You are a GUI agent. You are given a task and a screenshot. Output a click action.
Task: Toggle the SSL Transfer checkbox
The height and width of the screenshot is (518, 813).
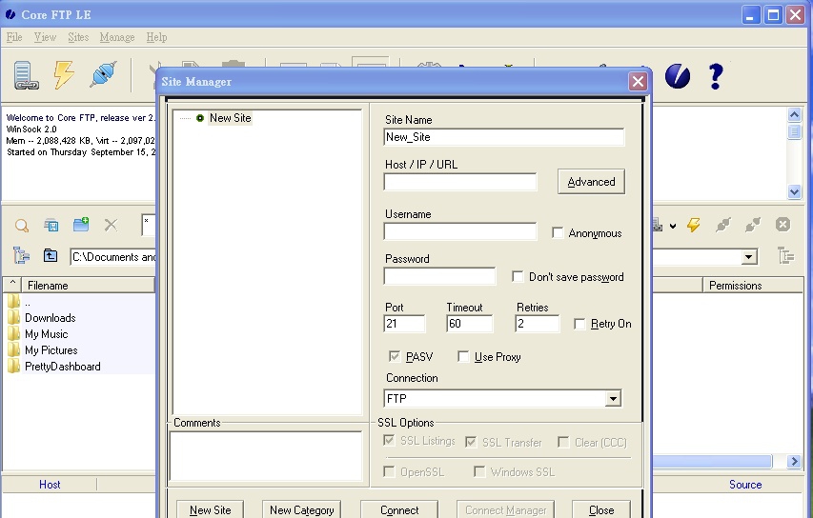pos(471,442)
